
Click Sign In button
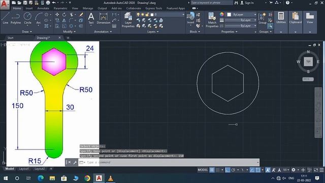click(x=247, y=3)
